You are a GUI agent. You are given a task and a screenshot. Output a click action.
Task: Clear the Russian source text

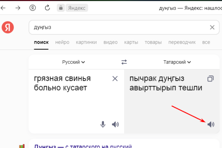click(115, 78)
